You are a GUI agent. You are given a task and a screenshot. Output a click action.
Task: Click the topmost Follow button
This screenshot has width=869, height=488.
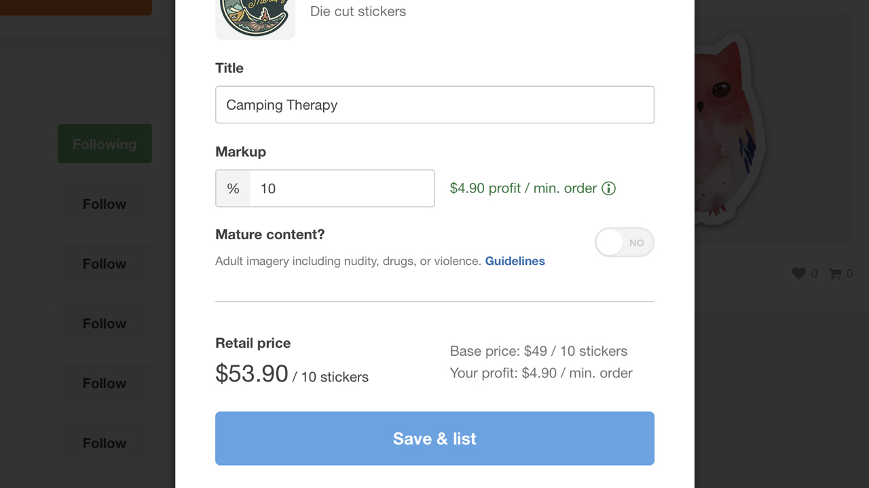click(105, 203)
